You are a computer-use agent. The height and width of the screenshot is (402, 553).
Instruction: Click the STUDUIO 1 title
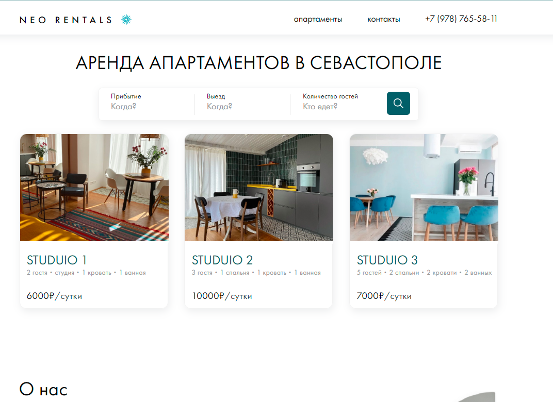[57, 260]
